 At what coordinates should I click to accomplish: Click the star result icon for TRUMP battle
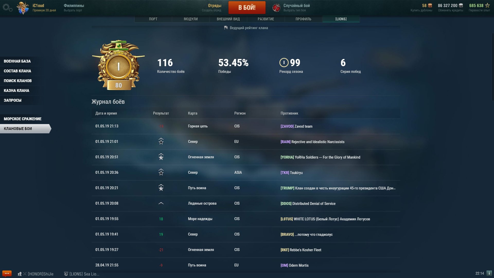(x=161, y=188)
